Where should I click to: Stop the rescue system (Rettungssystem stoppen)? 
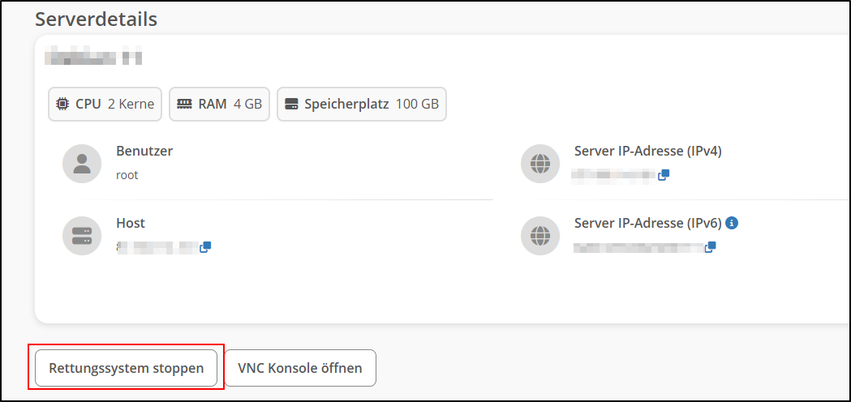click(x=126, y=368)
